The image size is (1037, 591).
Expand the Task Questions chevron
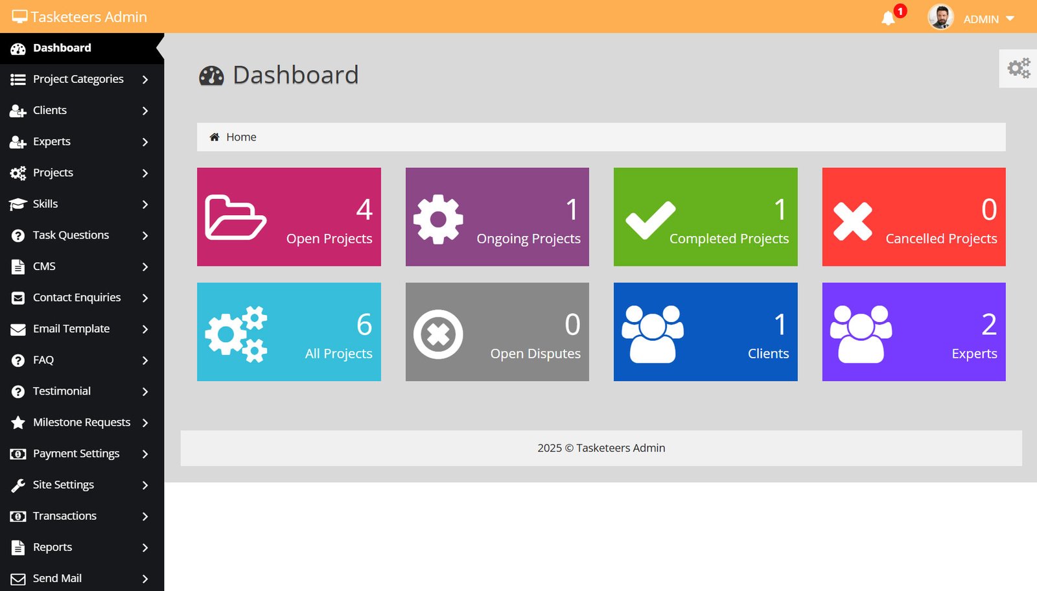145,236
